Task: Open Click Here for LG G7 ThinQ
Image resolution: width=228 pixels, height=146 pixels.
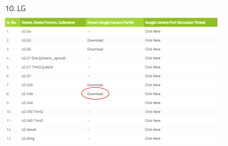Action: click(153, 67)
